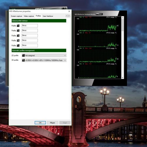Image resolution: width=147 pixels, height=147 pixels.
Task: Click the Global profile hotkeys header
Action: point(39,21)
